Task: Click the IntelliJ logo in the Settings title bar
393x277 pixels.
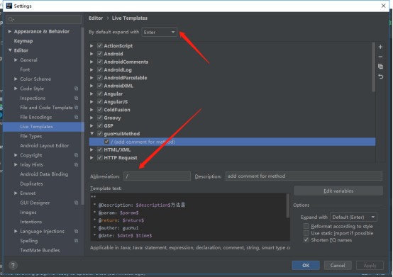Action: 9,6
